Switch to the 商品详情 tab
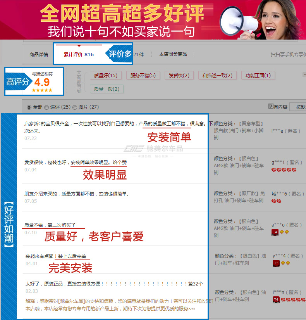 tap(39, 55)
